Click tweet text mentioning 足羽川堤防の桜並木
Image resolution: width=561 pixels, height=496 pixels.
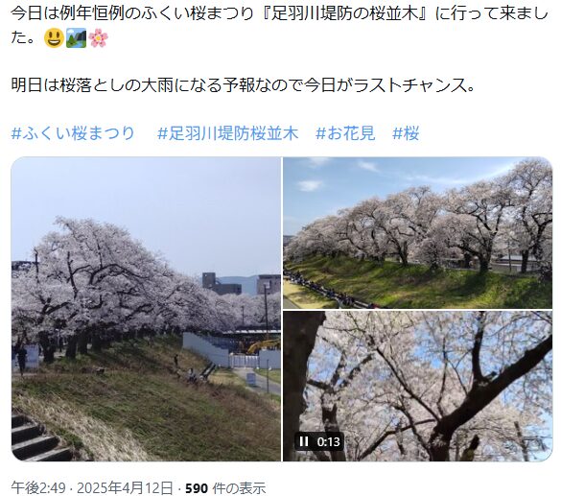pyautogui.click(x=345, y=14)
